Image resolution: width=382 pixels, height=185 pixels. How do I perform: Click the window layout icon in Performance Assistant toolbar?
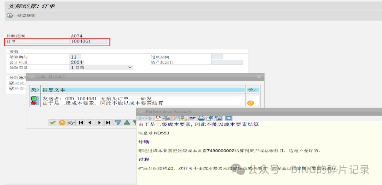pyautogui.click(x=219, y=118)
